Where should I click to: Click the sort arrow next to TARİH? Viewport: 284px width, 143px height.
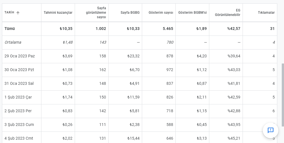[x=18, y=13]
